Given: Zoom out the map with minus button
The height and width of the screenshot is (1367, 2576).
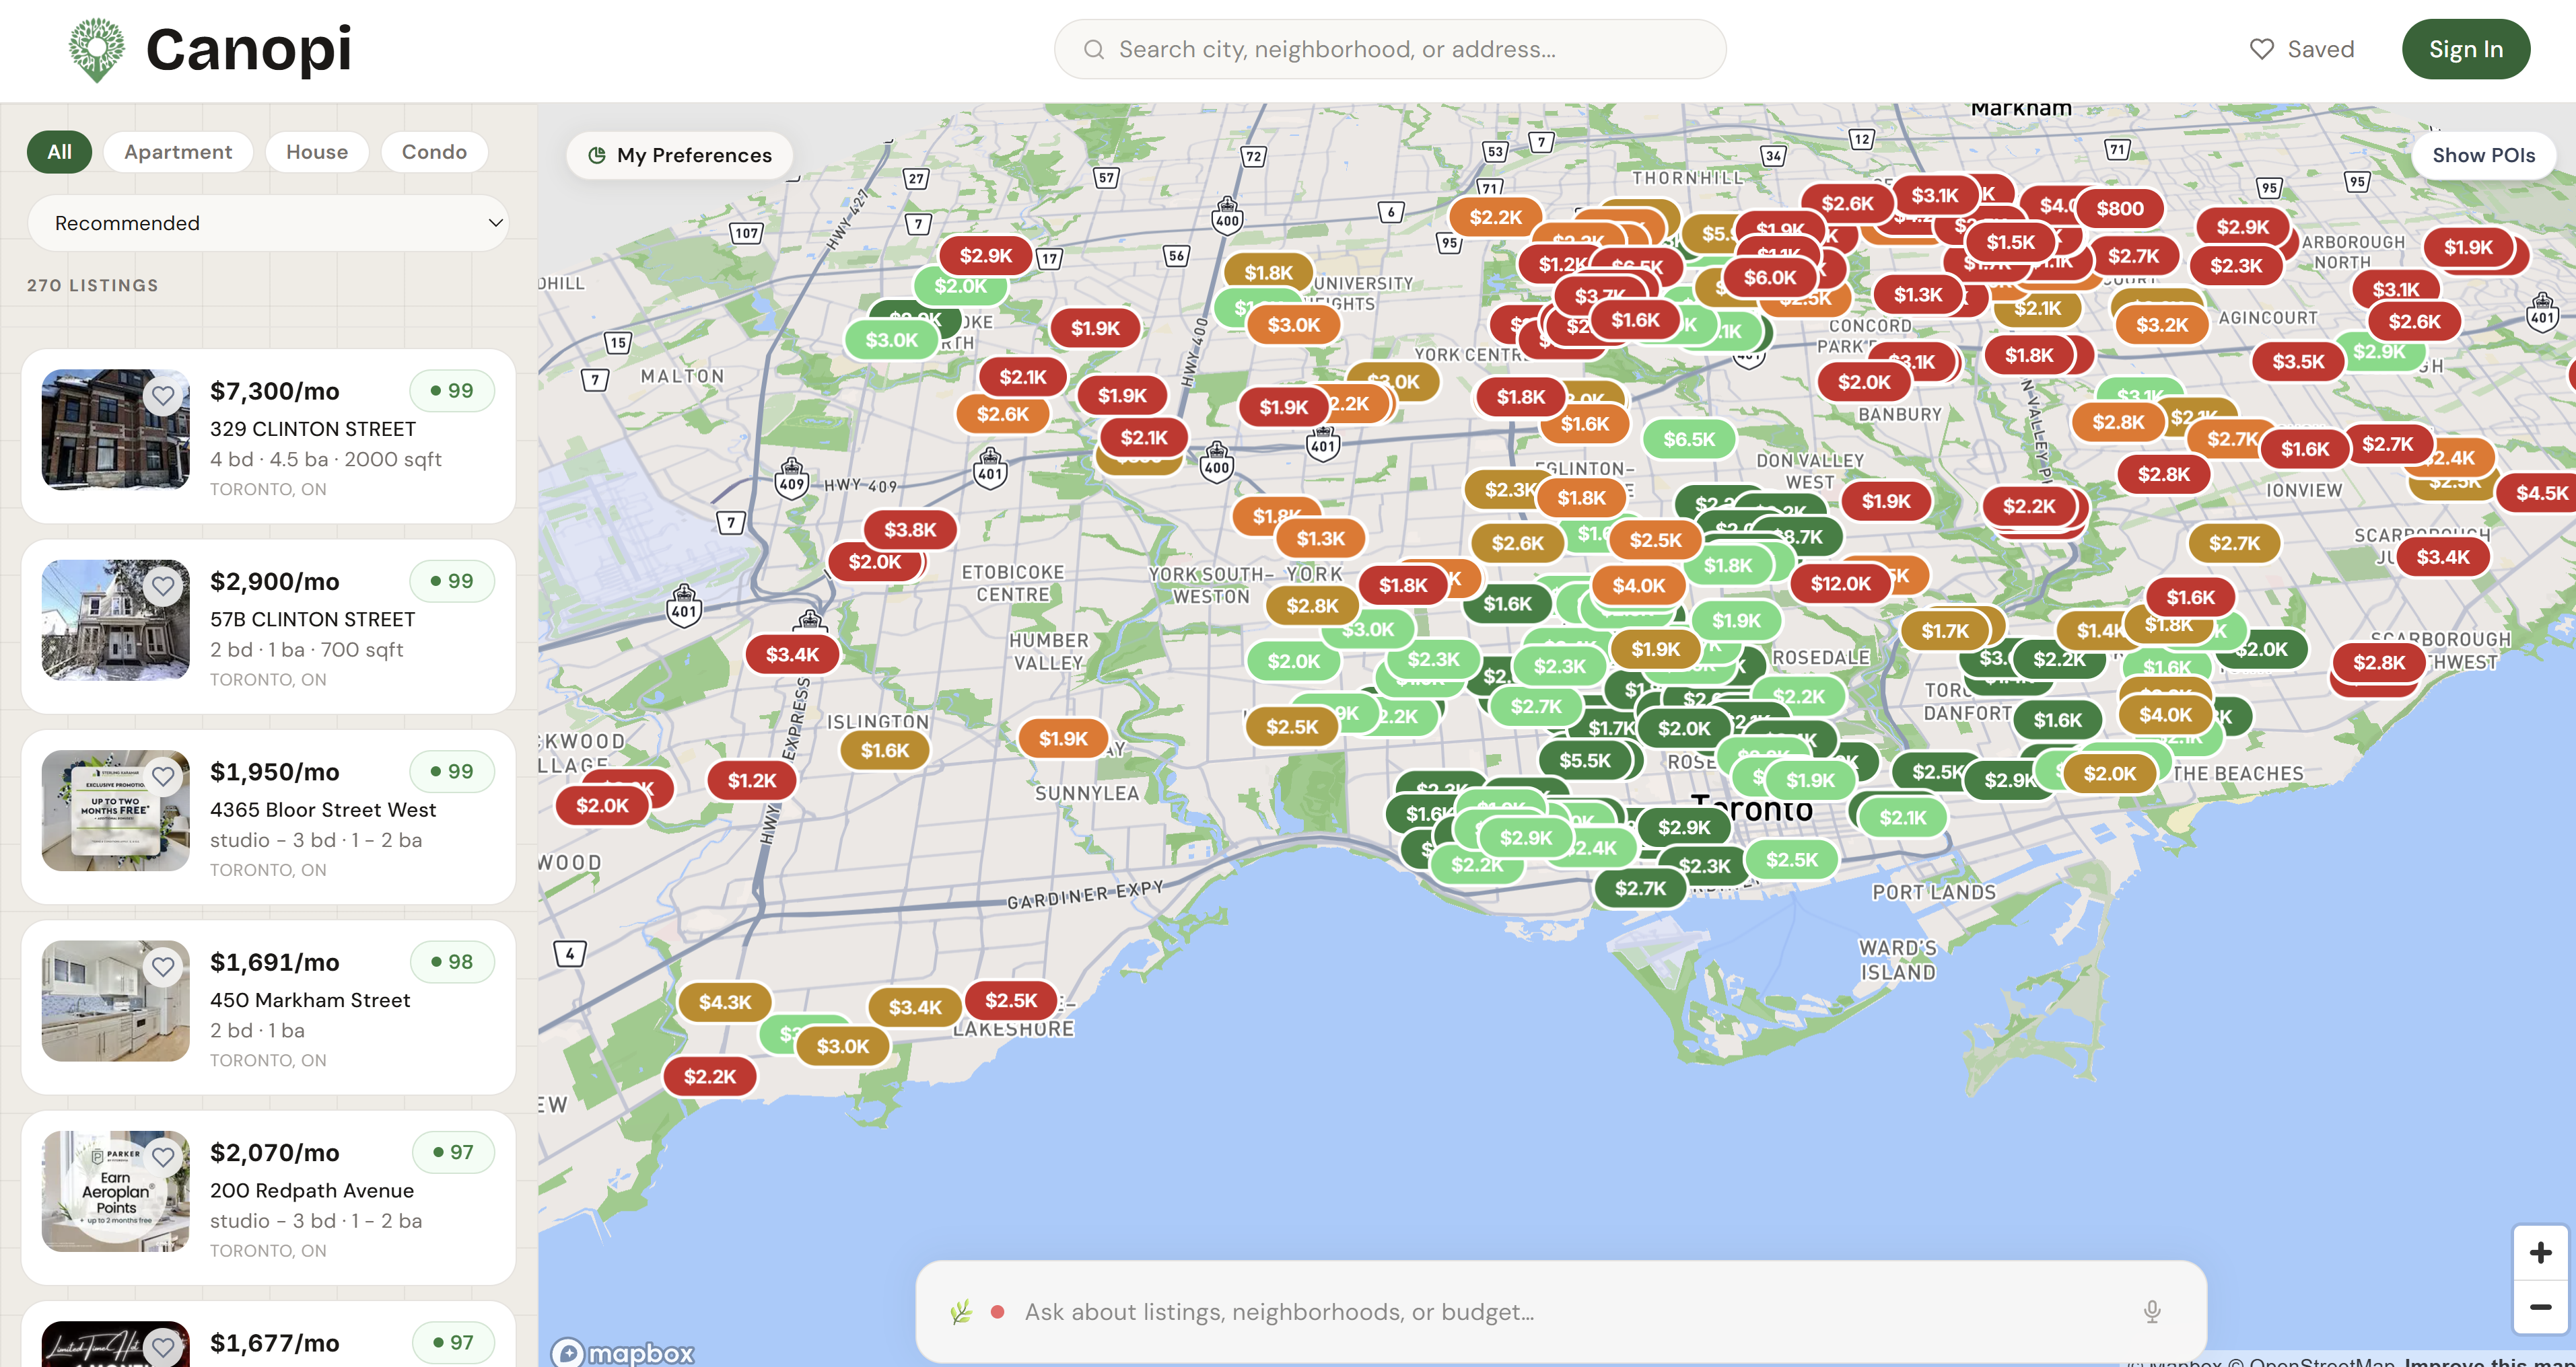Looking at the screenshot, I should (x=2540, y=1307).
